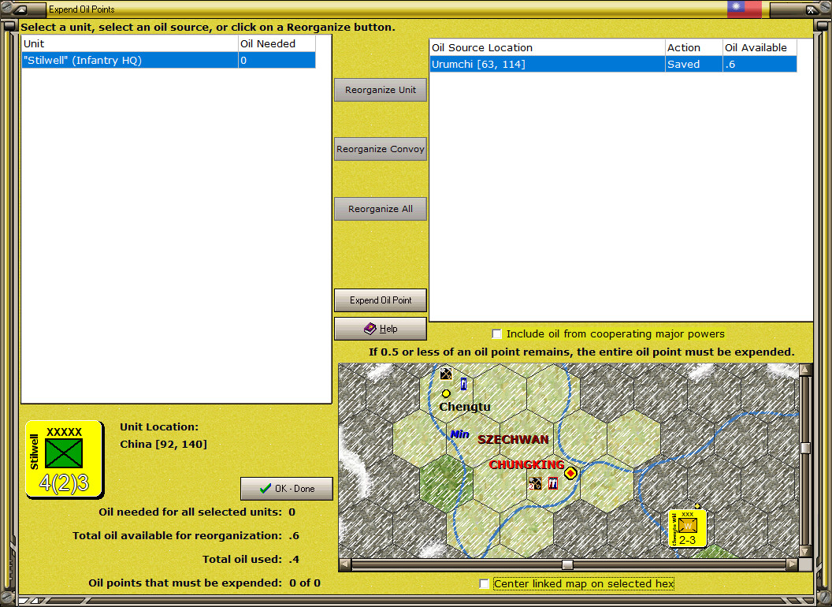Click the book icon on Help button
Image resolution: width=832 pixels, height=607 pixels.
(x=370, y=329)
